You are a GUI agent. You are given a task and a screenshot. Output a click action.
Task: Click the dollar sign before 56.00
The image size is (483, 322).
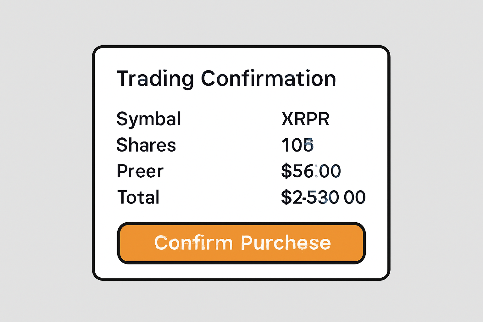(286, 171)
